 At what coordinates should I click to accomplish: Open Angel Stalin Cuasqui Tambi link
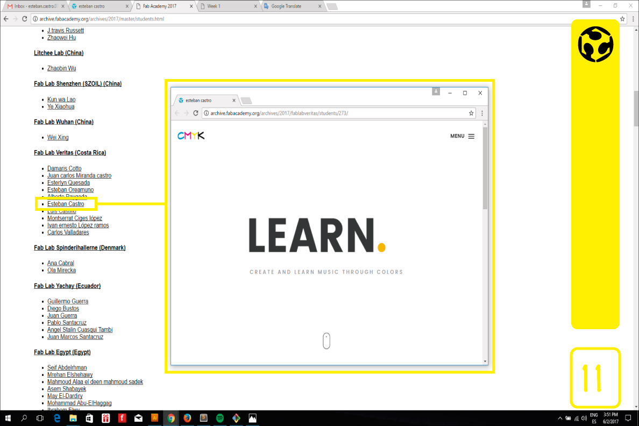[80, 330]
